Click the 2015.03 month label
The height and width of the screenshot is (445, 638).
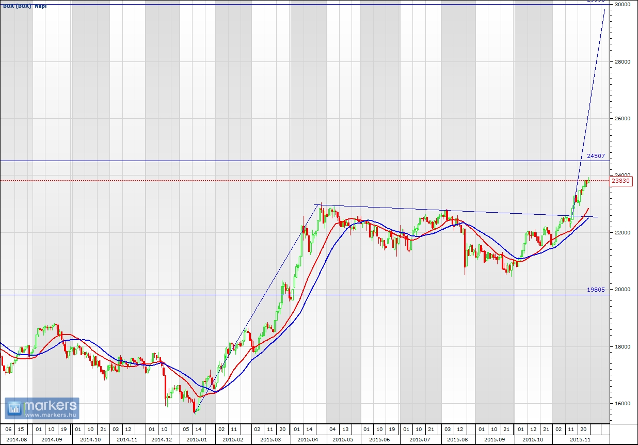pyautogui.click(x=270, y=439)
